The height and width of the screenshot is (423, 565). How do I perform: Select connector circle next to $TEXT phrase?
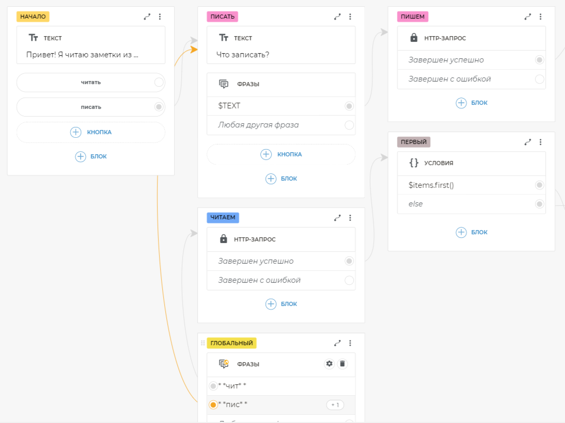pyautogui.click(x=349, y=106)
